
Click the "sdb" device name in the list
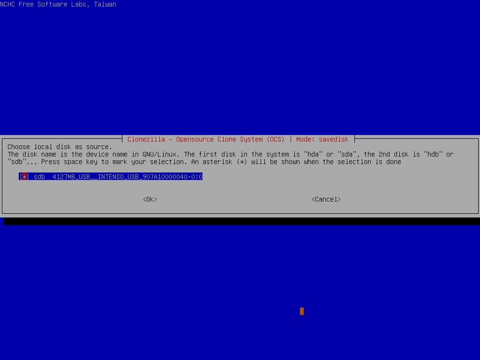(39, 177)
